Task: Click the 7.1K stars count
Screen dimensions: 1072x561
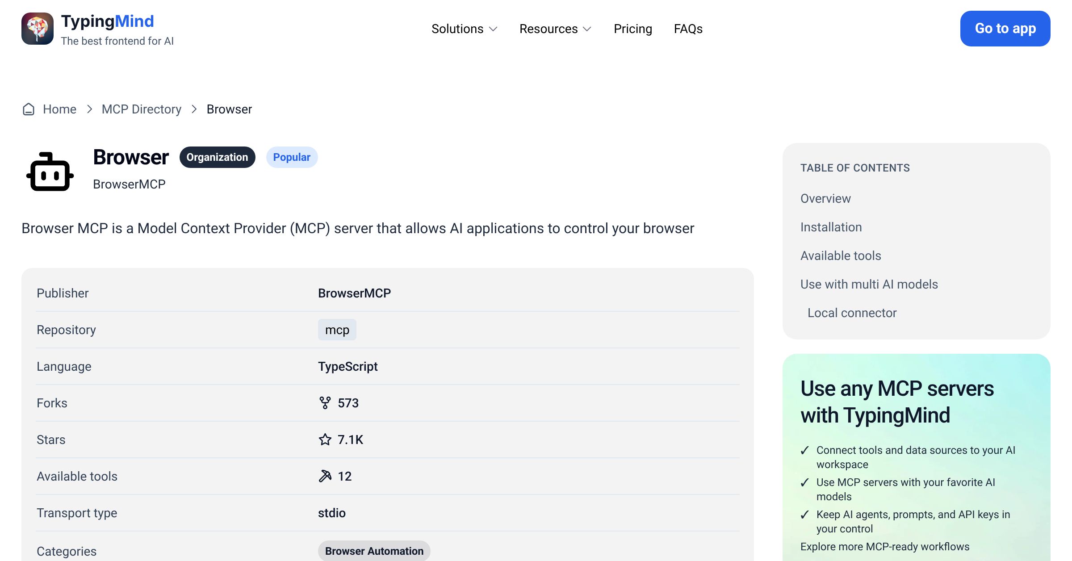Action: [x=350, y=440]
